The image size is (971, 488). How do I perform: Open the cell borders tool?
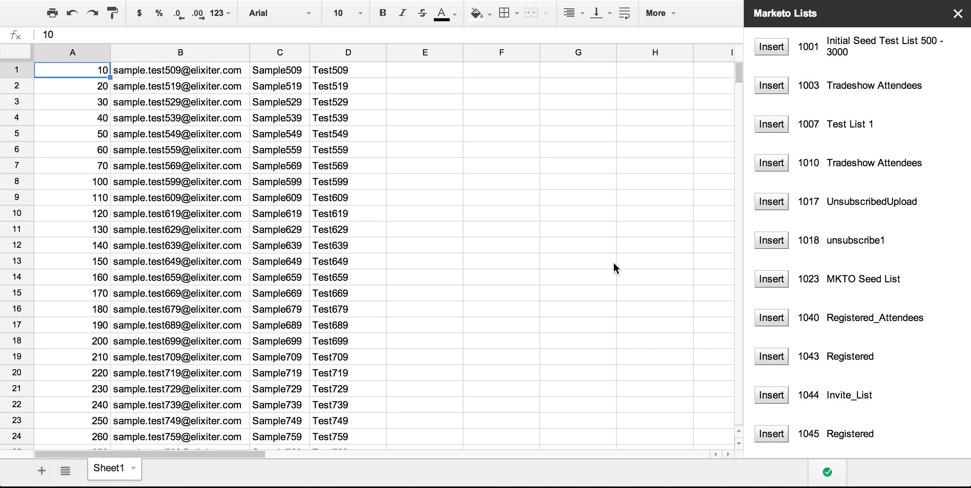(504, 13)
